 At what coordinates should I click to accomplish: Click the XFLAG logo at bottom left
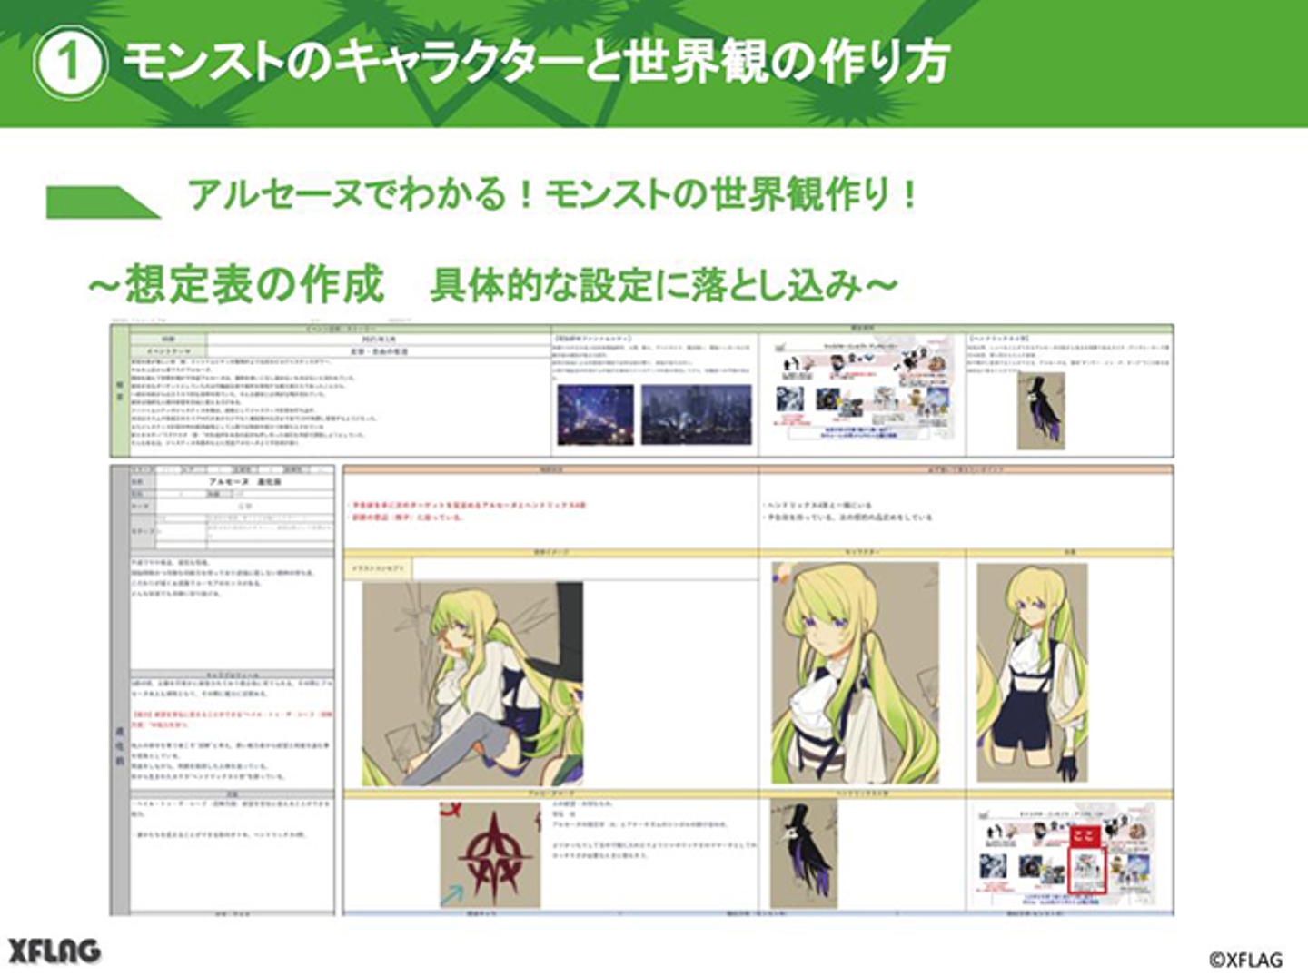pyautogui.click(x=54, y=950)
